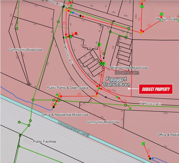Select parcel number 154
Screen dimensions: 179x163
[x=36, y=6]
